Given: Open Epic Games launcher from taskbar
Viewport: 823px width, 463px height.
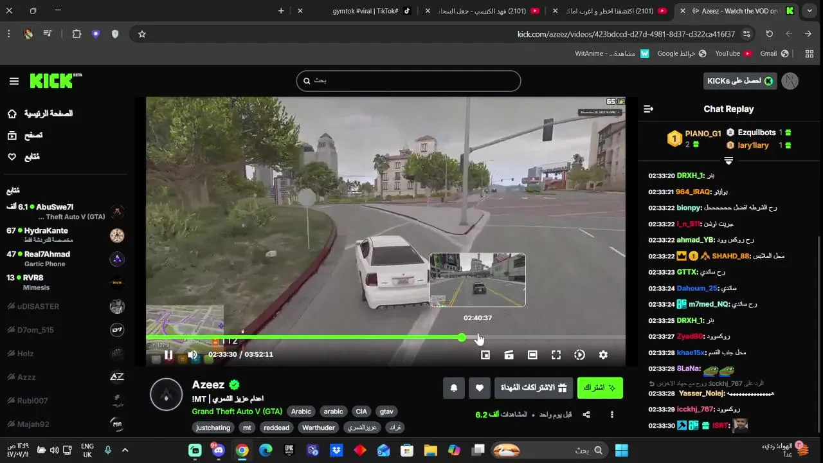Looking at the screenshot, I should (289, 450).
